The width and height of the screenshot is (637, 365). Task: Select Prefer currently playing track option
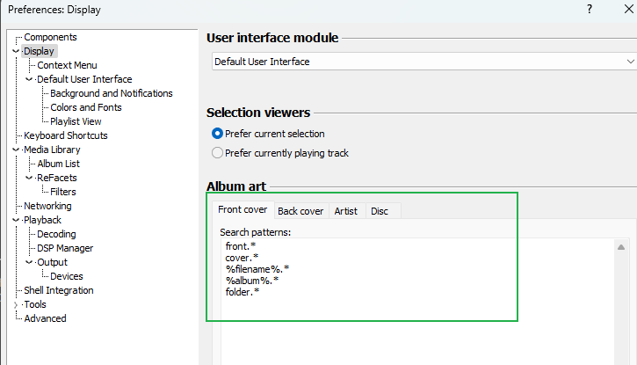217,153
